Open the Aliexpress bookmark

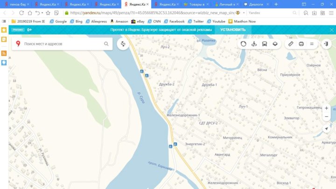(x=96, y=21)
